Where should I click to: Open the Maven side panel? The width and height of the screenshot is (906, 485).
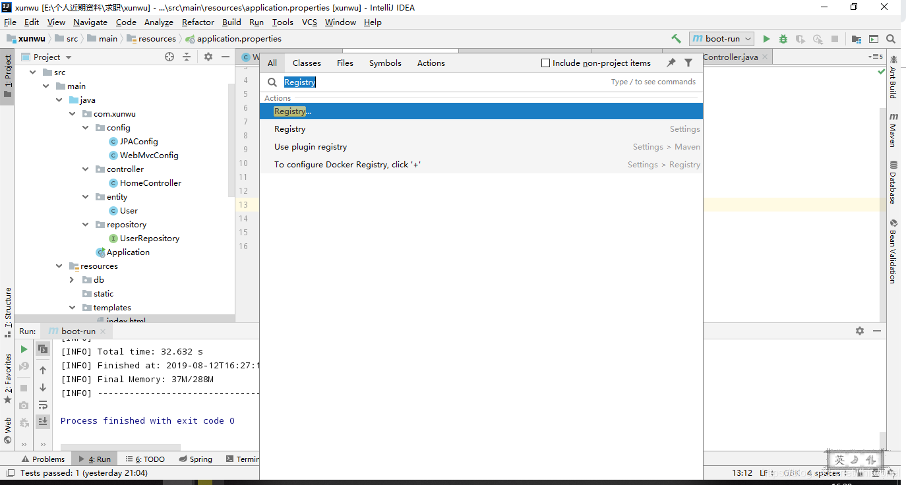893,130
